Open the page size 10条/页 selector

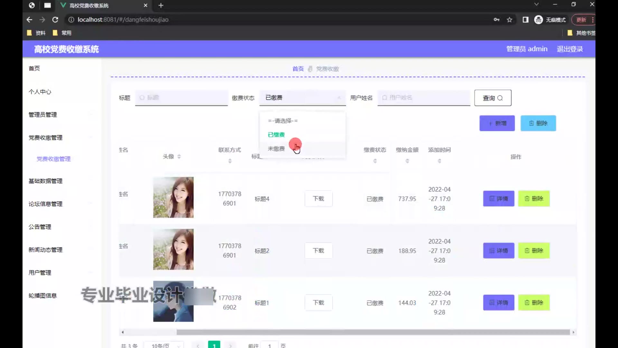(x=164, y=345)
